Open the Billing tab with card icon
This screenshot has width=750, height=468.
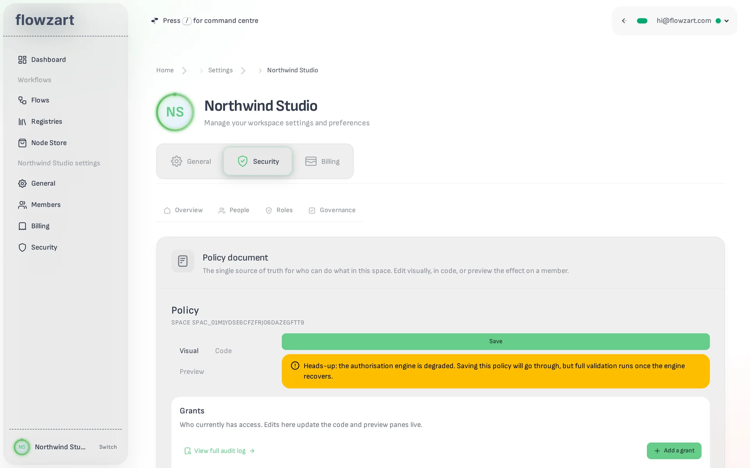pyautogui.click(x=322, y=161)
